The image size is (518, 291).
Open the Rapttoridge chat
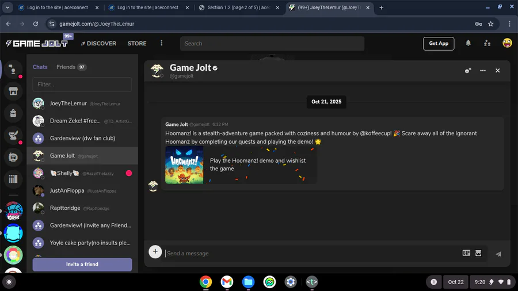[82, 208]
